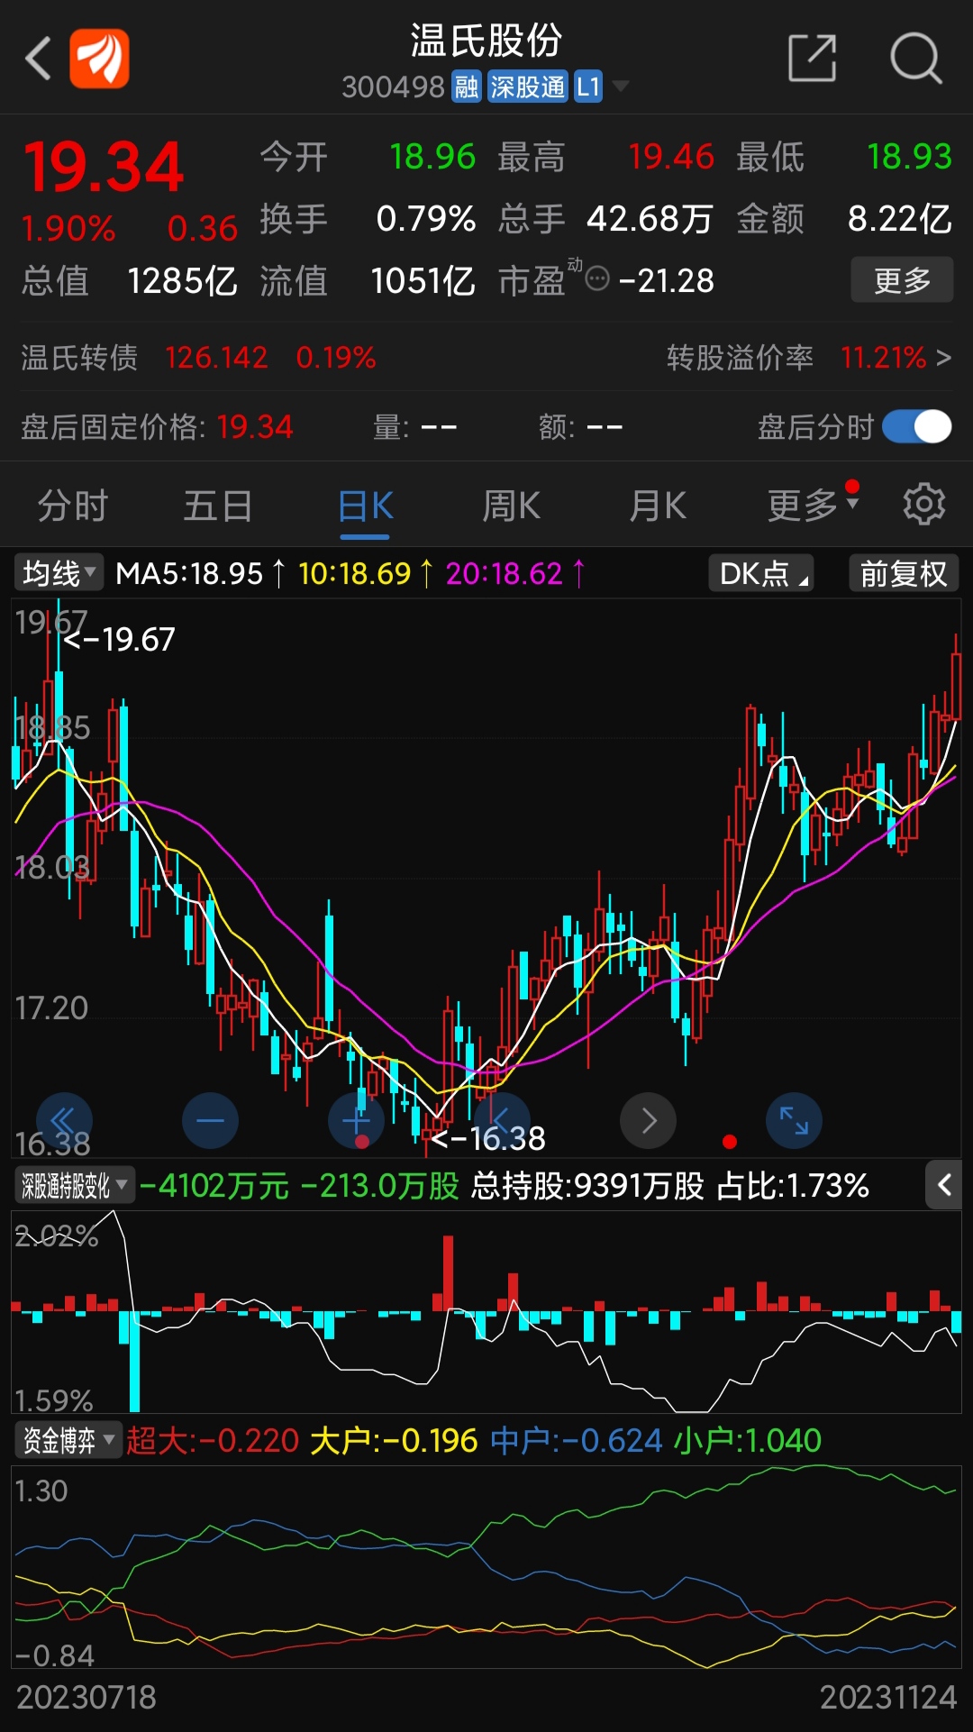
Task: Tap the current price 19.34
Action: tap(104, 168)
